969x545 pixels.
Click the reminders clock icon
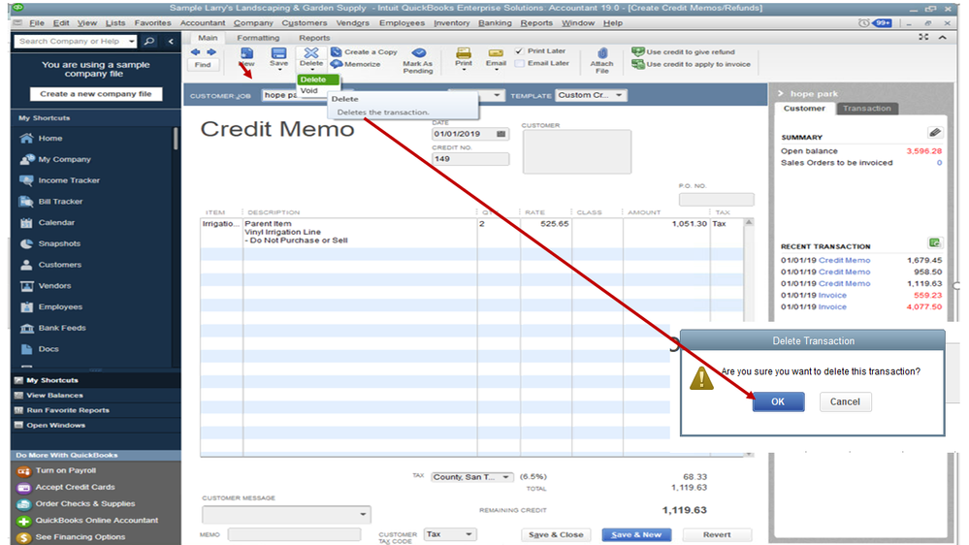point(863,23)
